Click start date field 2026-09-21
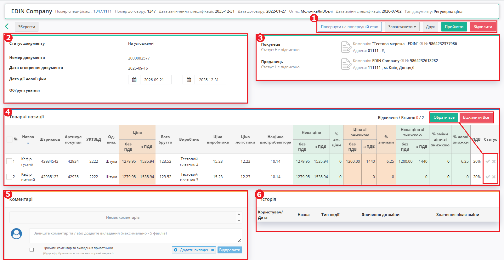The height and width of the screenshot is (260, 504). (156, 80)
